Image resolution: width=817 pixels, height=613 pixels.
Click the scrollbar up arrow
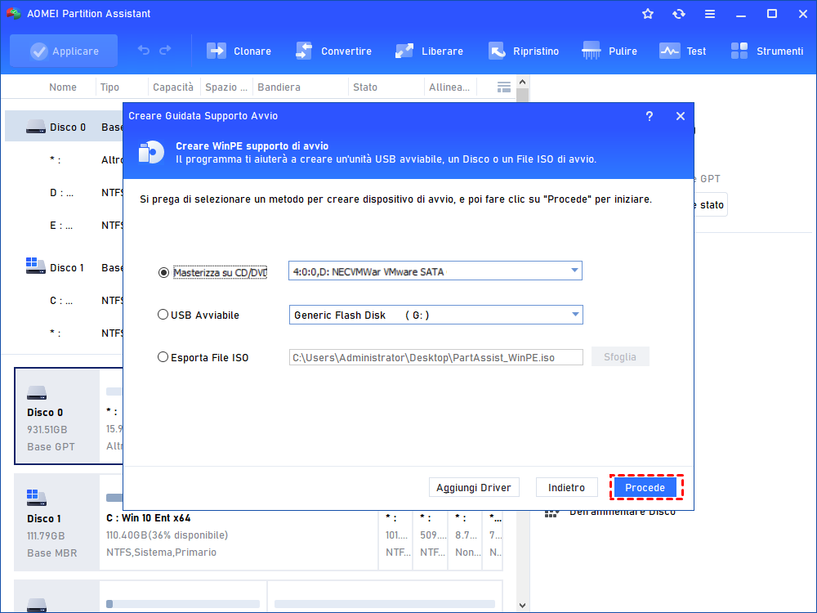[523, 82]
